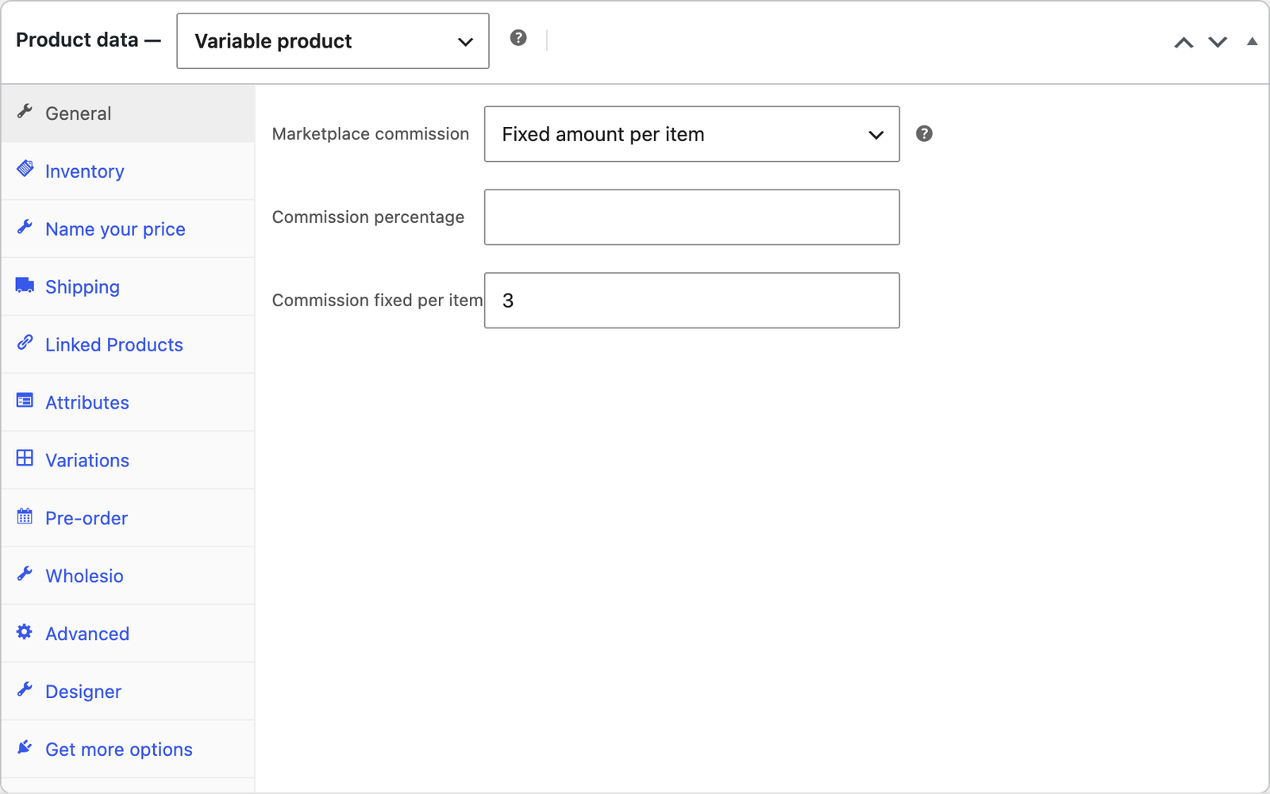Click the Variations grid icon
Viewport: 1270px width, 794px height.
point(25,458)
